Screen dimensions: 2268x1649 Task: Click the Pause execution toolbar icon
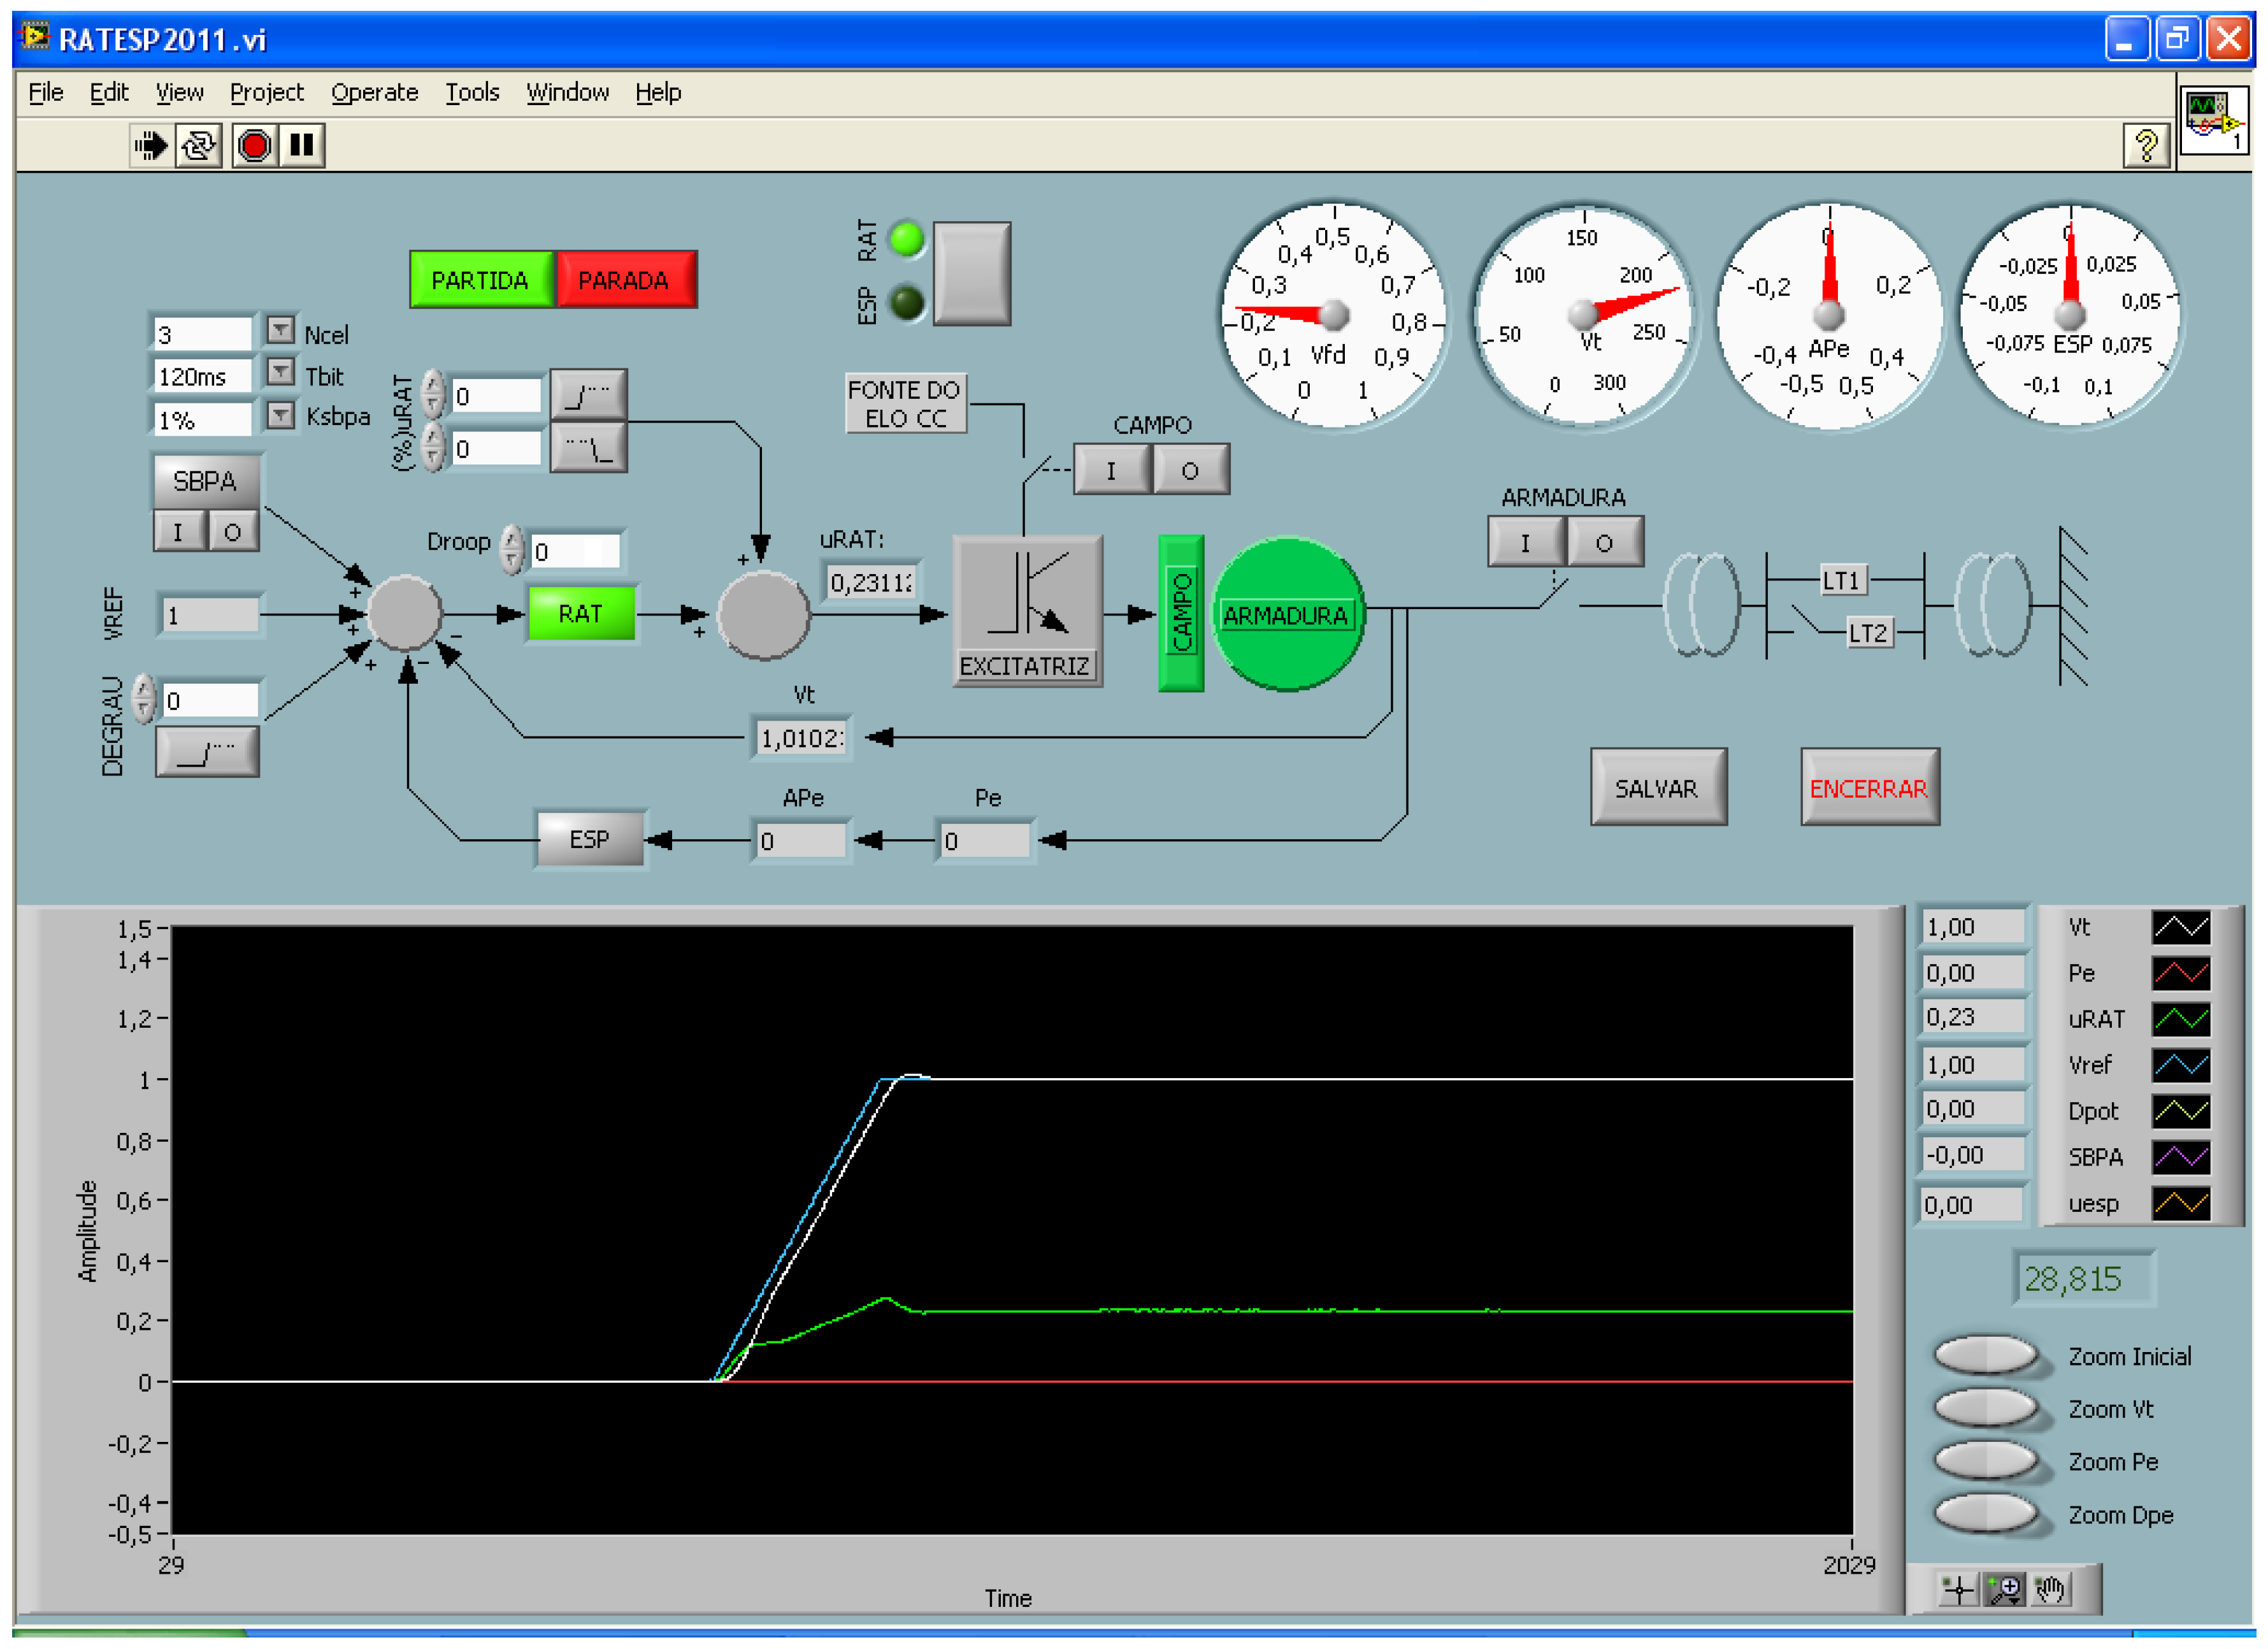(x=302, y=146)
